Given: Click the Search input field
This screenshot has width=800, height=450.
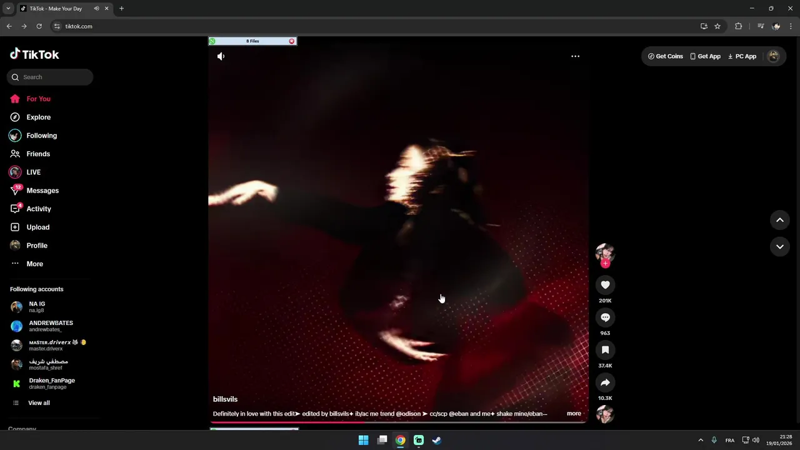Looking at the screenshot, I should [50, 77].
